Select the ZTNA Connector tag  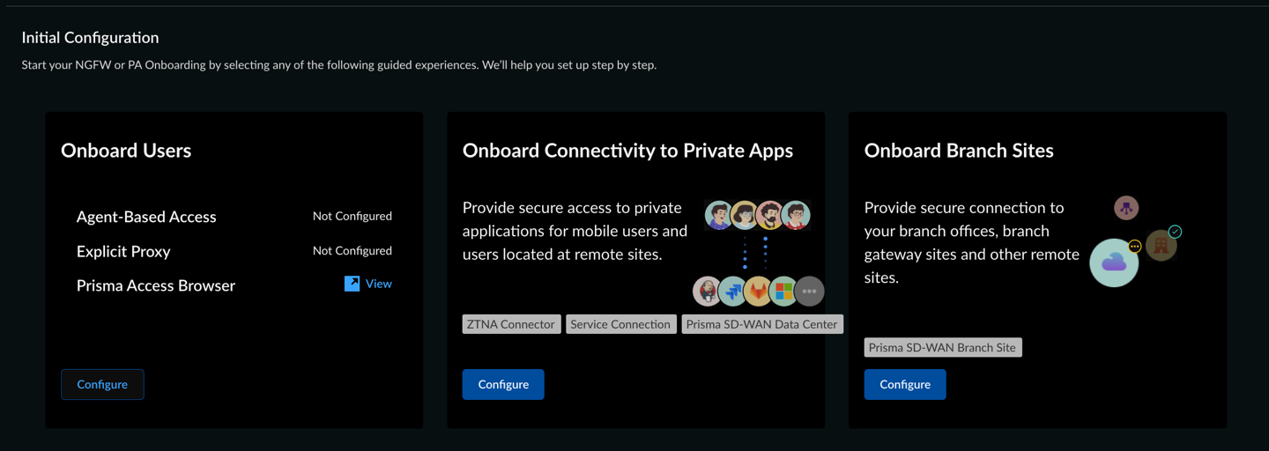coord(511,324)
